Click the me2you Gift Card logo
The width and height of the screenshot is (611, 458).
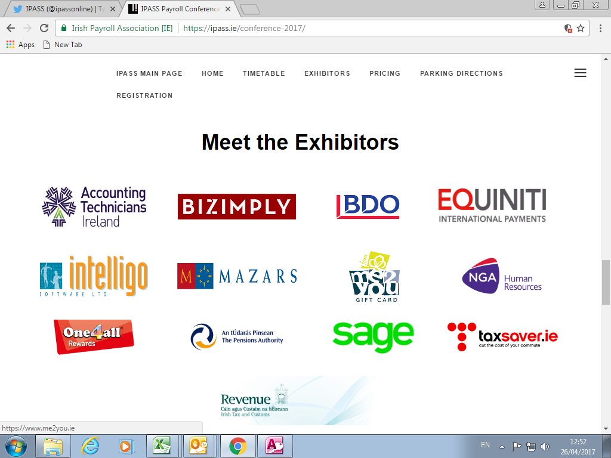375,277
